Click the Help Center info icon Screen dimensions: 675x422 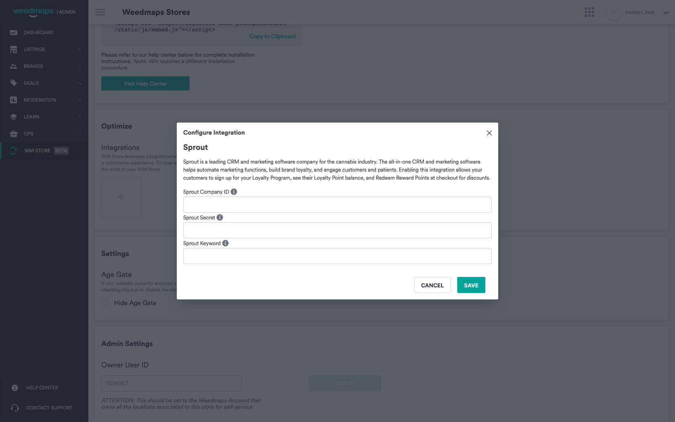[14, 387]
